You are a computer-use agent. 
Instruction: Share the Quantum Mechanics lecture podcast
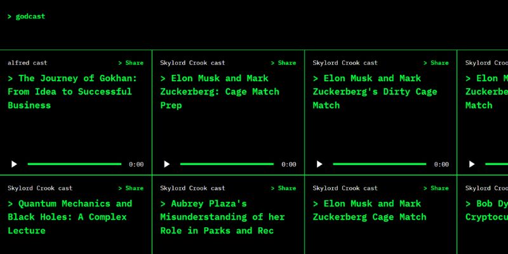click(131, 188)
